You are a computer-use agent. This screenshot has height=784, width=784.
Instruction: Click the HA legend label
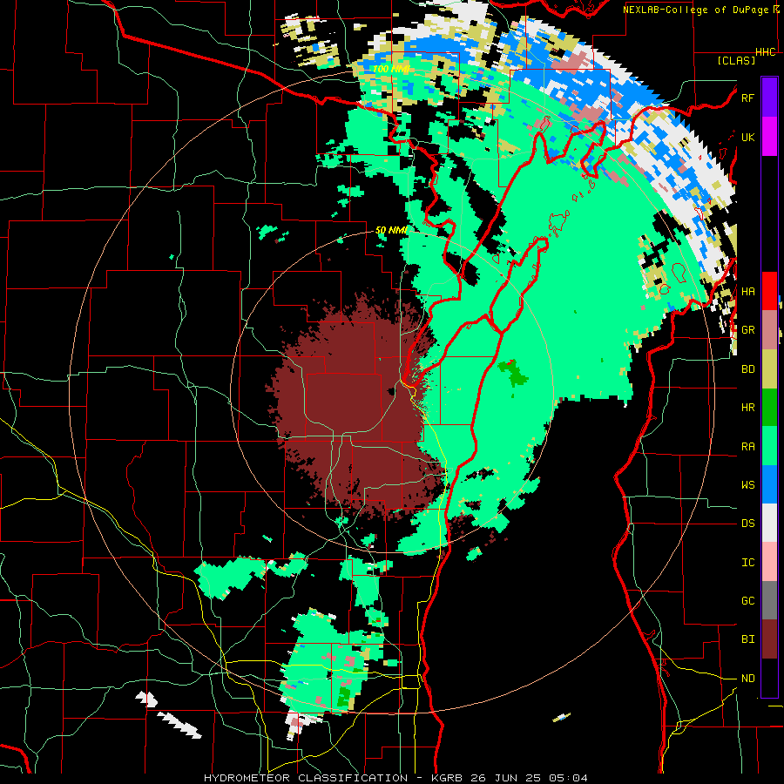point(747,292)
